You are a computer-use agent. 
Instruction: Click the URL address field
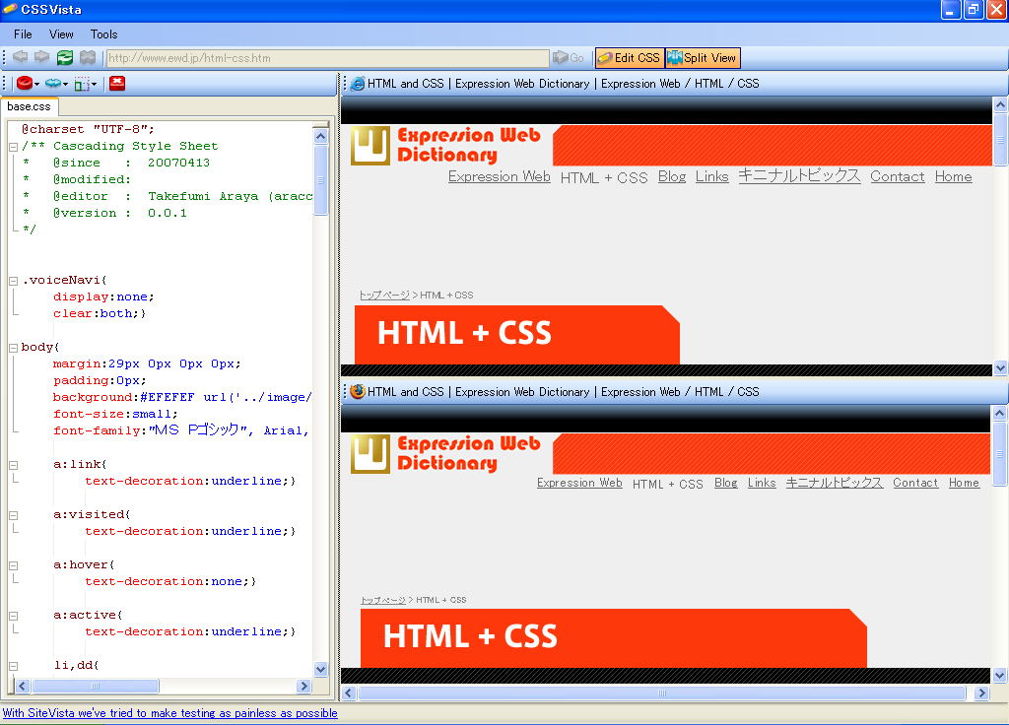click(x=327, y=58)
